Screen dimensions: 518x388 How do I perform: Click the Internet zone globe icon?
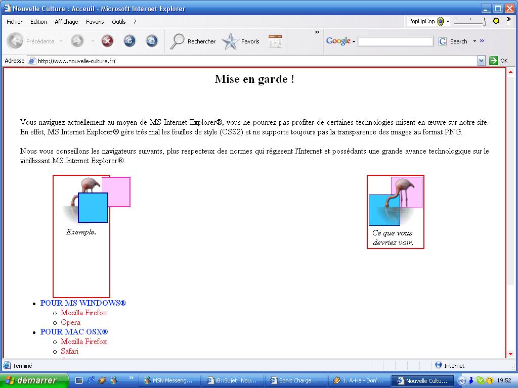coord(439,365)
